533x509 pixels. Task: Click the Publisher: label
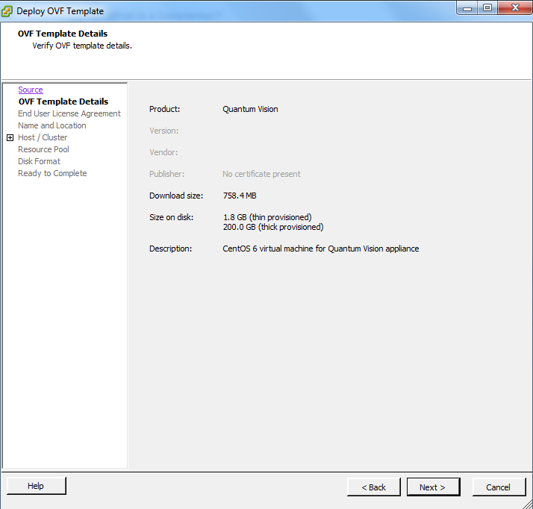coord(166,174)
